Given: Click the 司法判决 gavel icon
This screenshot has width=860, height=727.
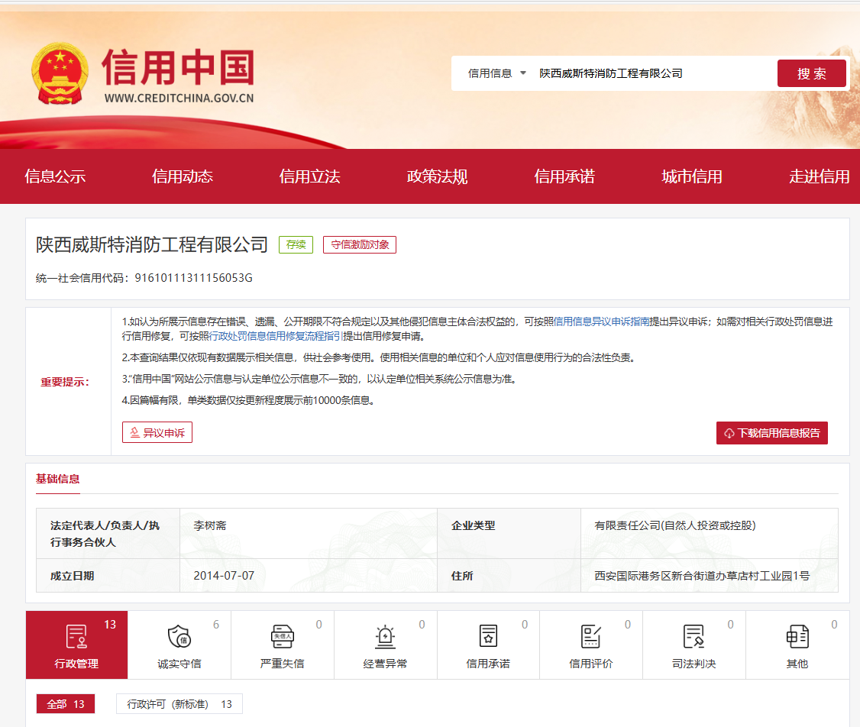Looking at the screenshot, I should [693, 637].
